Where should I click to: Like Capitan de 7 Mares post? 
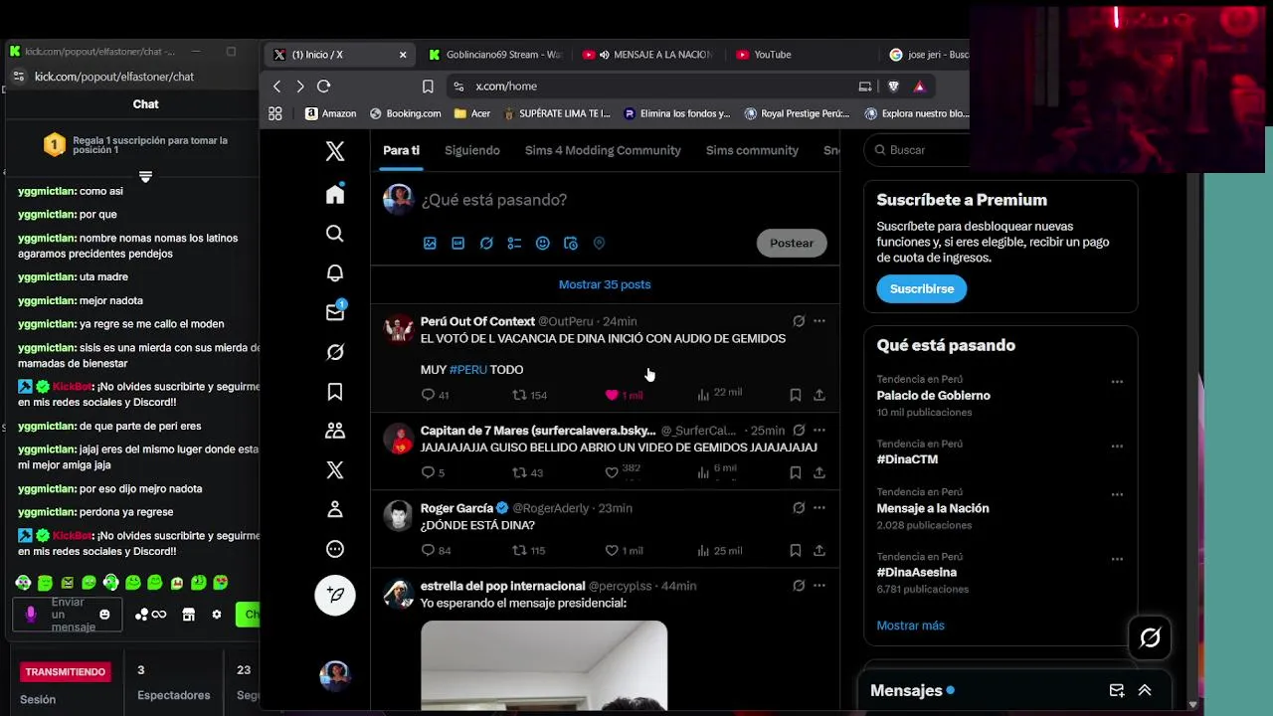612,472
